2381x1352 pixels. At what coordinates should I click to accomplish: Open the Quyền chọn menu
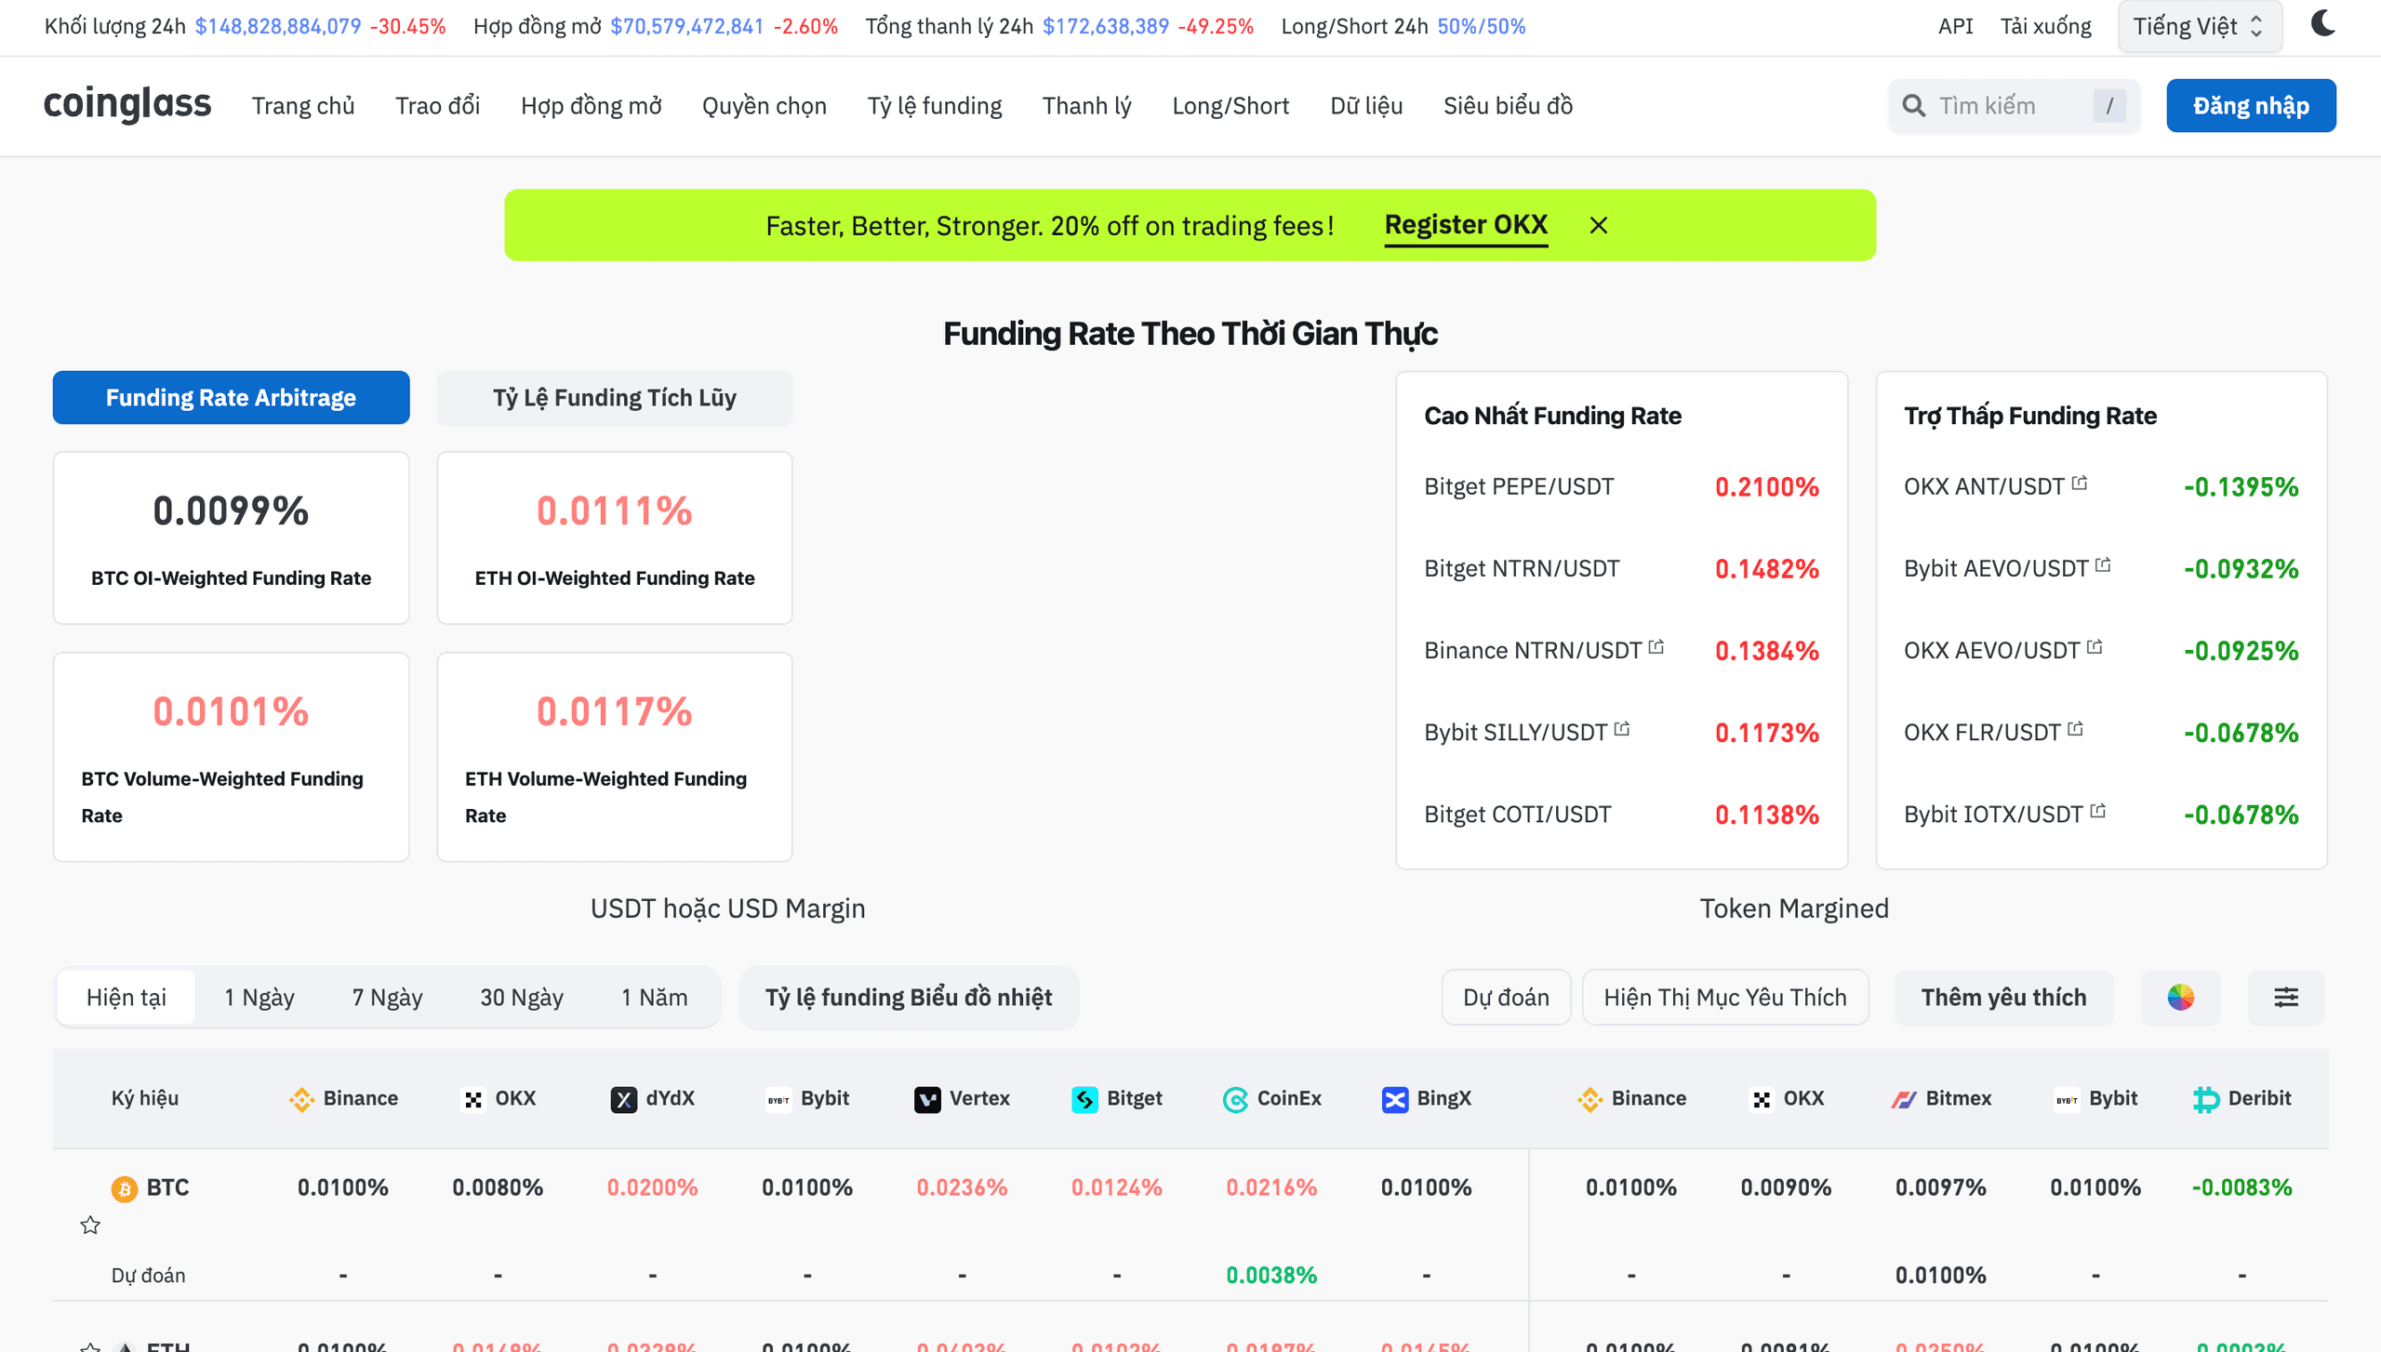765,106
